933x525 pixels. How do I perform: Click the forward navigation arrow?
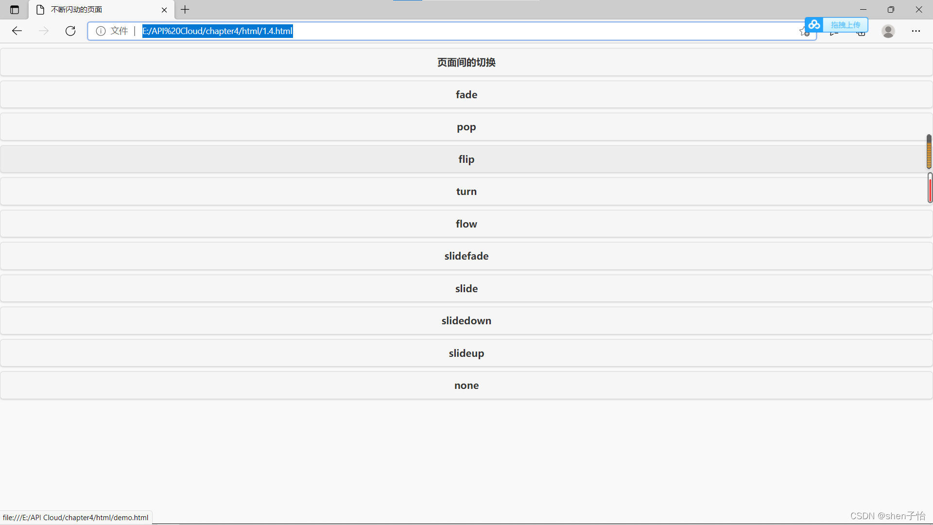(x=44, y=31)
